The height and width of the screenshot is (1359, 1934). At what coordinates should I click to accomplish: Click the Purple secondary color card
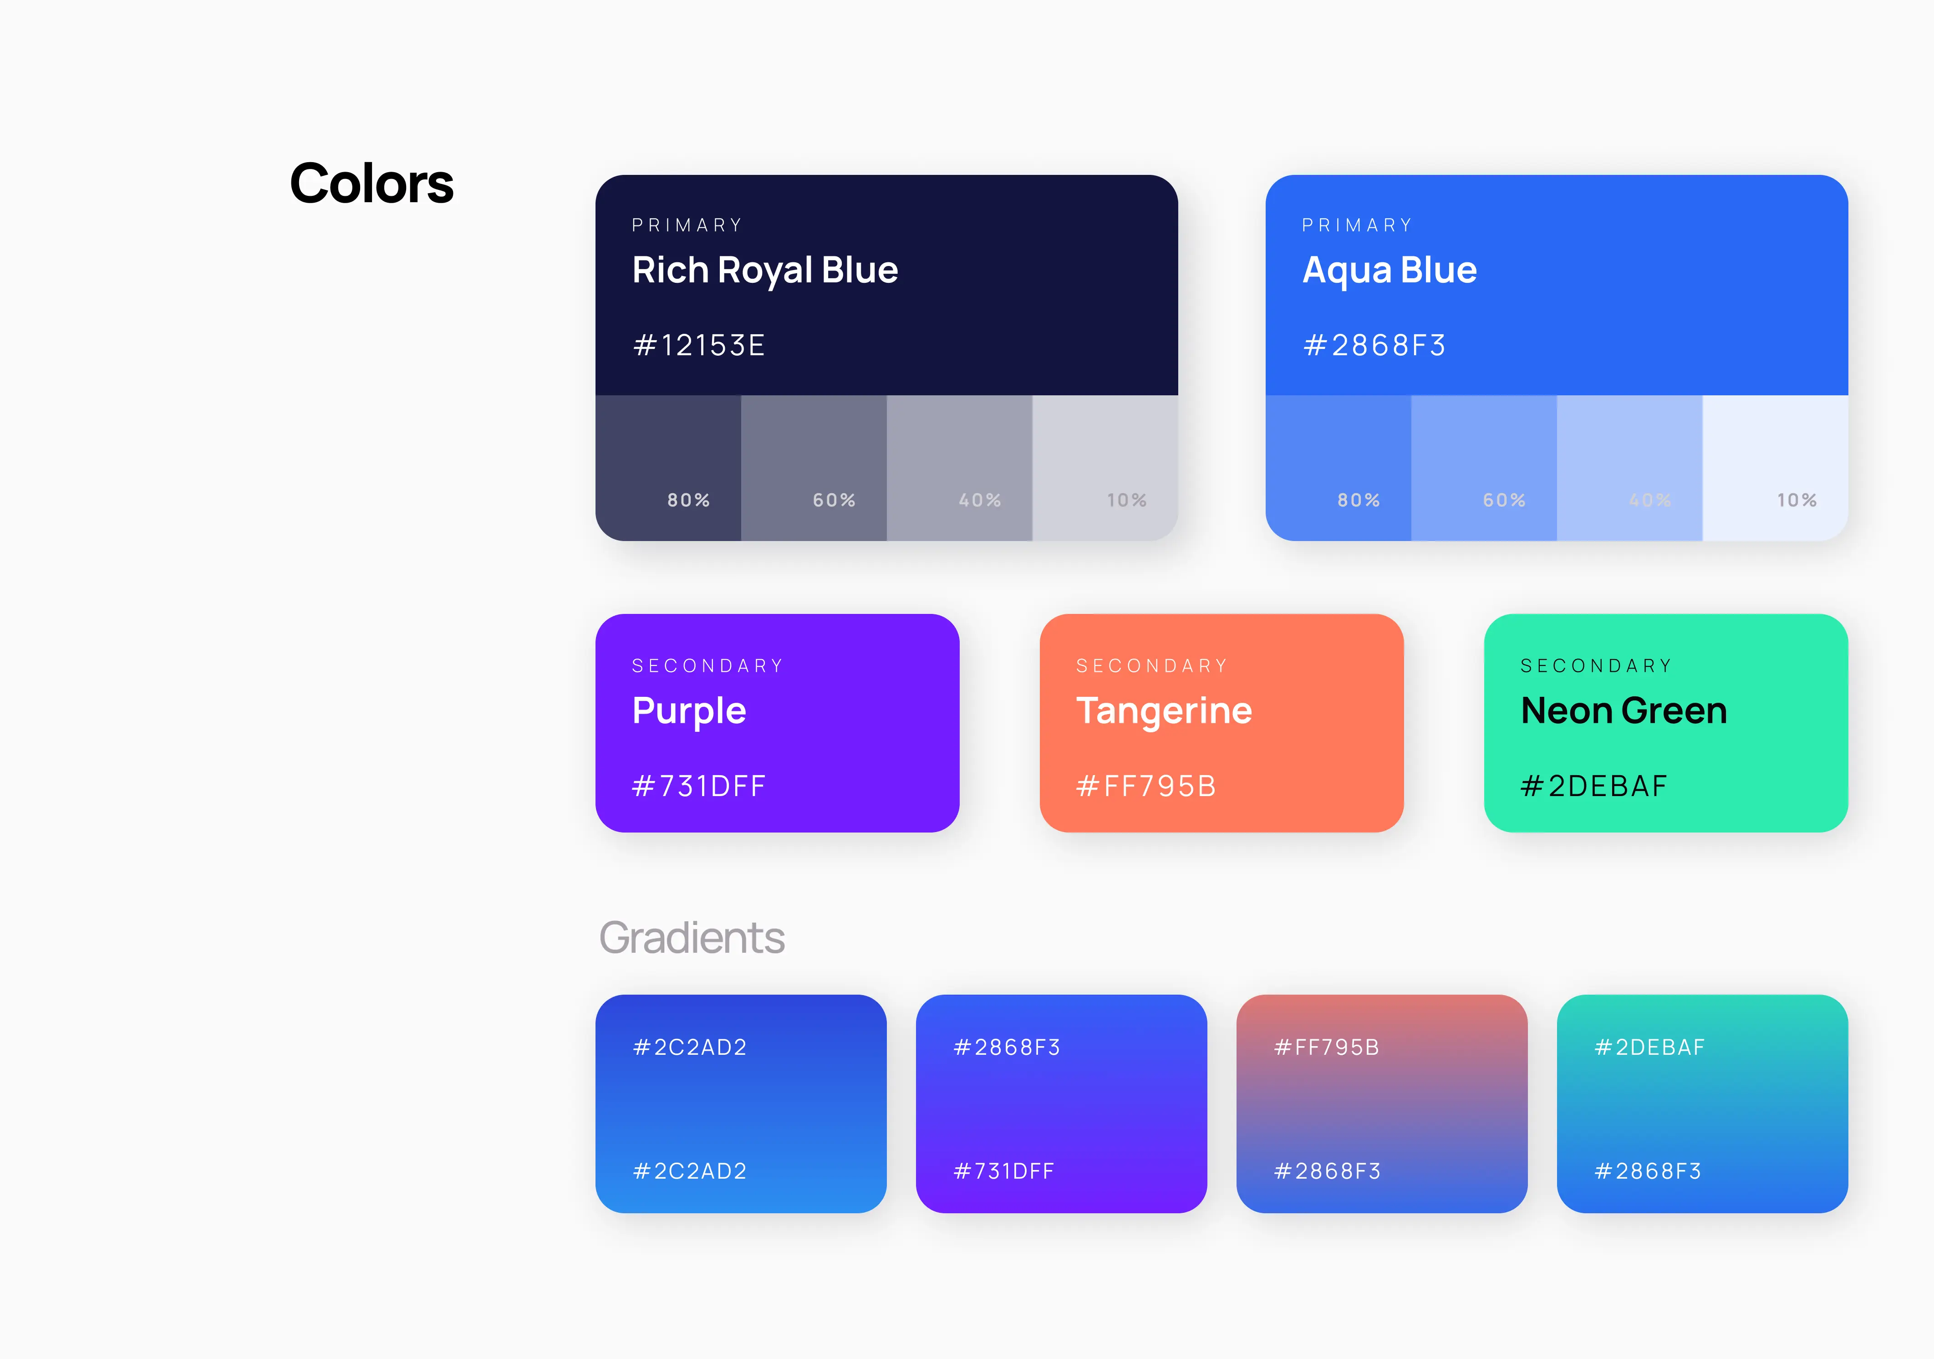tap(777, 723)
